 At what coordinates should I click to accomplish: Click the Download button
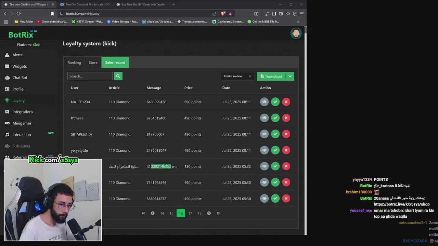(271, 77)
